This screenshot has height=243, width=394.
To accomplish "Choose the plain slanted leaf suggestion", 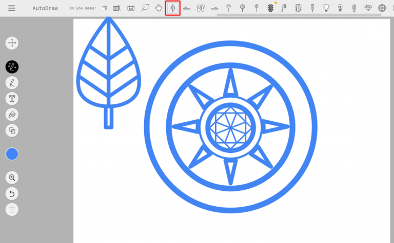I will (x=145, y=8).
